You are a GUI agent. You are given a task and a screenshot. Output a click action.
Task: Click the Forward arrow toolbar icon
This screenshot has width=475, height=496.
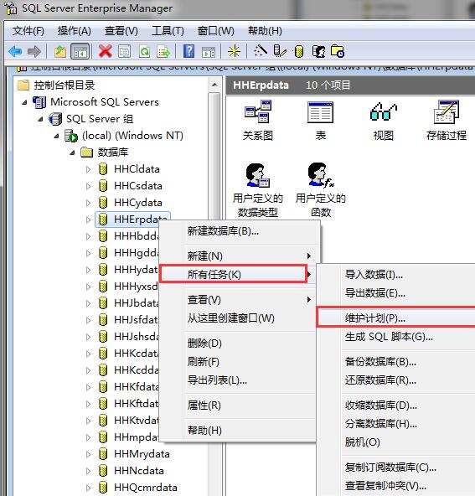coord(34,51)
